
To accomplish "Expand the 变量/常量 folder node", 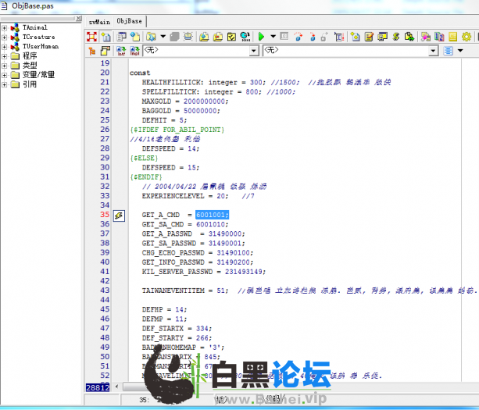I will pos(5,74).
